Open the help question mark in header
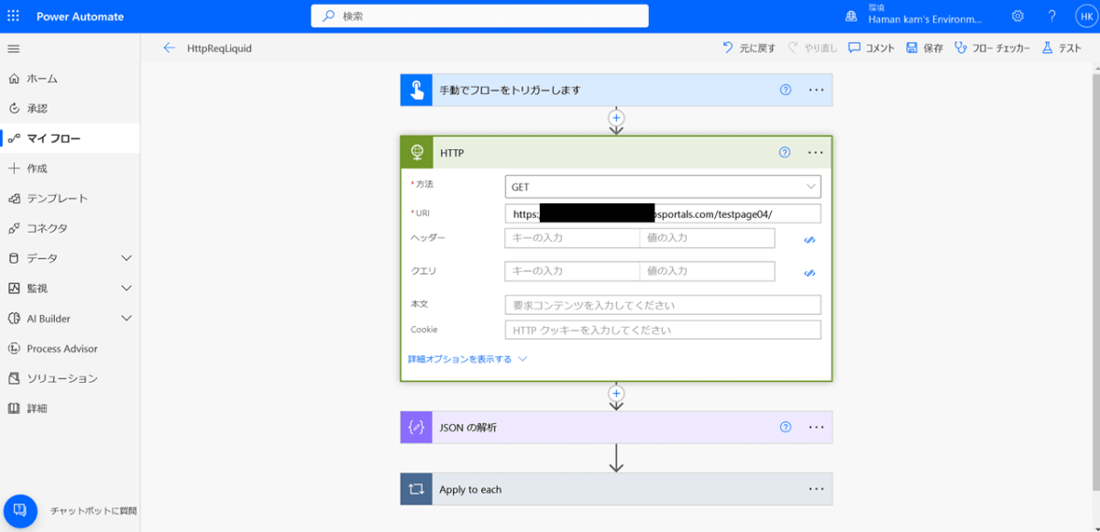The width and height of the screenshot is (1100, 532). (1052, 16)
